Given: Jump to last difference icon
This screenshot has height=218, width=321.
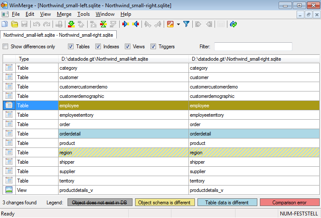Looking at the screenshot, I should (113, 24).
